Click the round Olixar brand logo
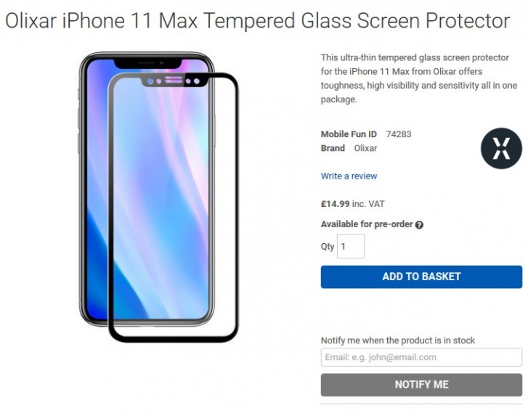The height and width of the screenshot is (416, 528). tap(501, 148)
